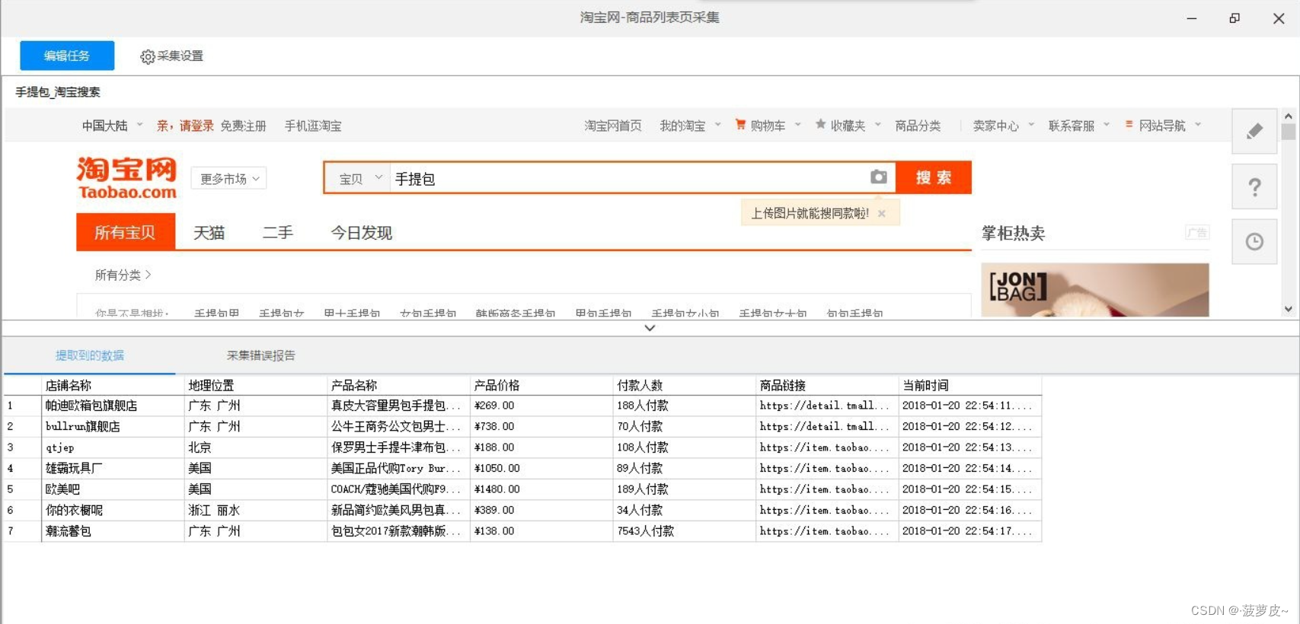Select the 所有宝贝 tab
Image resolution: width=1300 pixels, height=624 pixels.
pos(126,232)
